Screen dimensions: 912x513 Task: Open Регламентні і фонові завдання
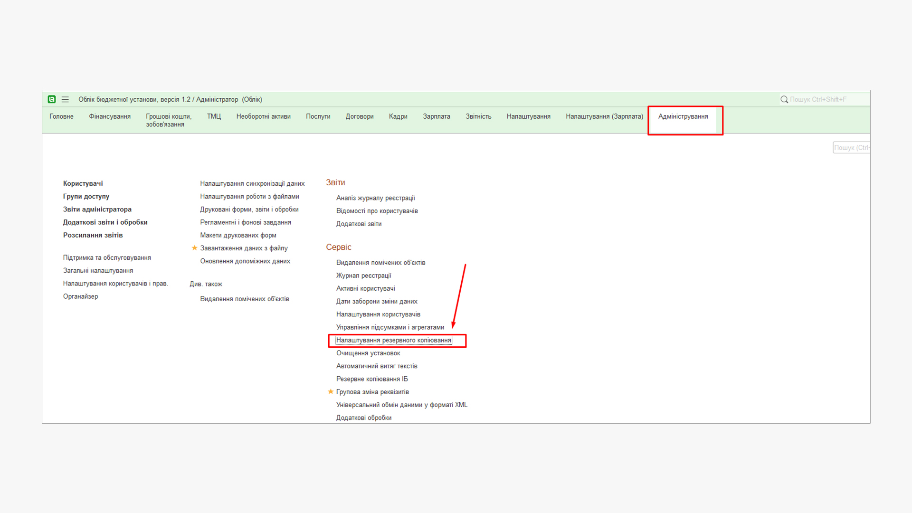coord(245,222)
